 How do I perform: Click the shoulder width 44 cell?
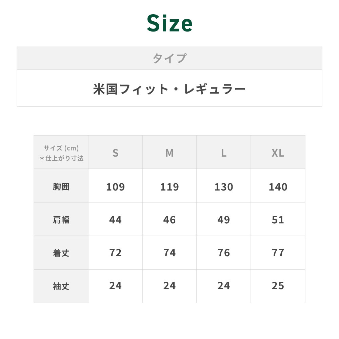[115, 220]
